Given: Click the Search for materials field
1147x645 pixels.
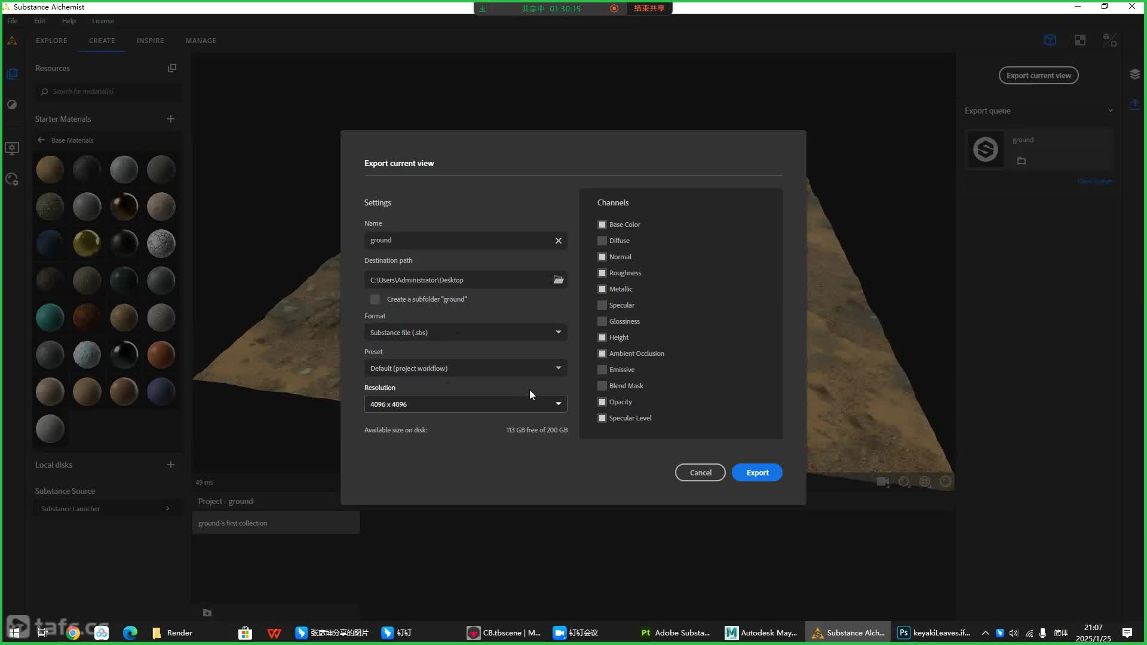Looking at the screenshot, I should pyautogui.click(x=108, y=91).
